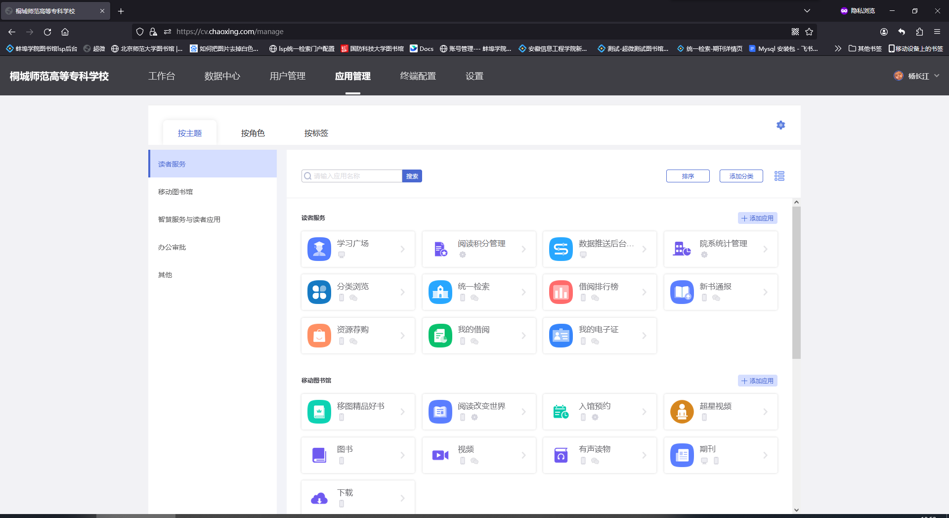Bookmark this page with star icon
The height and width of the screenshot is (518, 949).
809,32
